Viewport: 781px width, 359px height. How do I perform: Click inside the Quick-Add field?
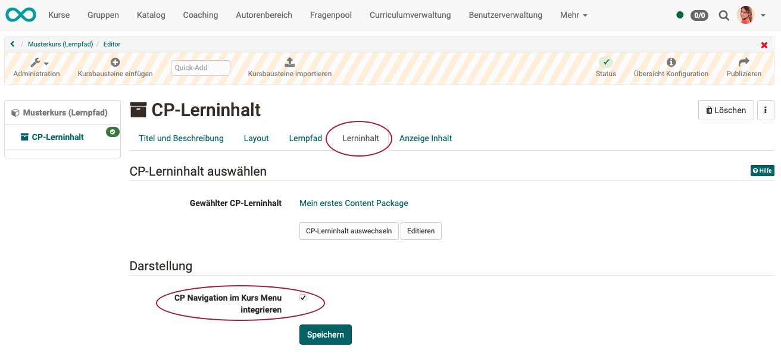(x=200, y=67)
